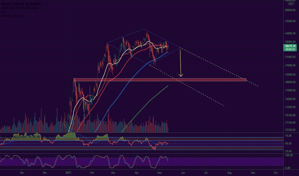Image resolution: width=299 pixels, height=176 pixels.
Task: Select the 4EMAs (26, 50, 100, 200) legend
Action: pyautogui.click(x=20, y=8)
